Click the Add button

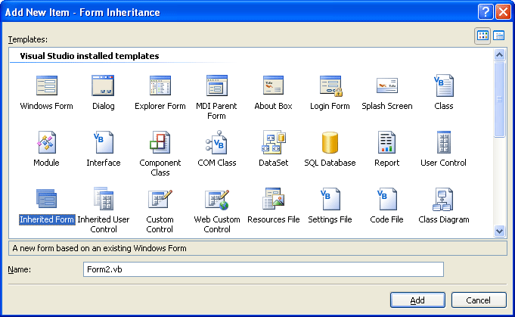[417, 300]
